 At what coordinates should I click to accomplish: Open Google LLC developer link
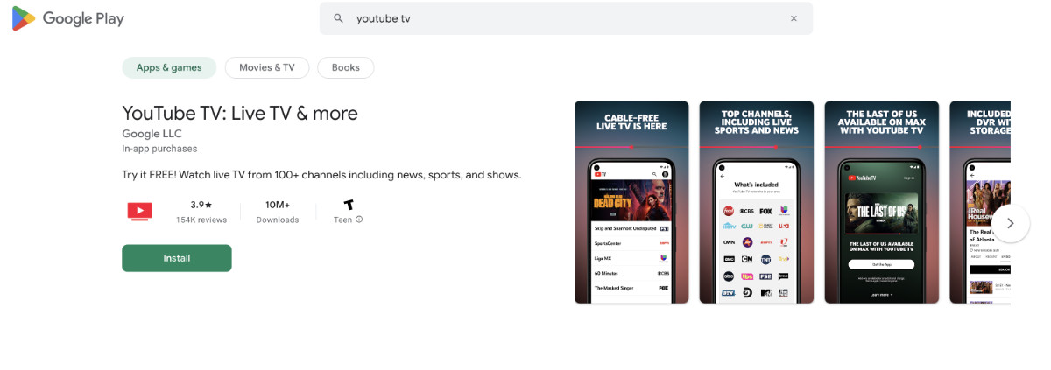pos(152,134)
